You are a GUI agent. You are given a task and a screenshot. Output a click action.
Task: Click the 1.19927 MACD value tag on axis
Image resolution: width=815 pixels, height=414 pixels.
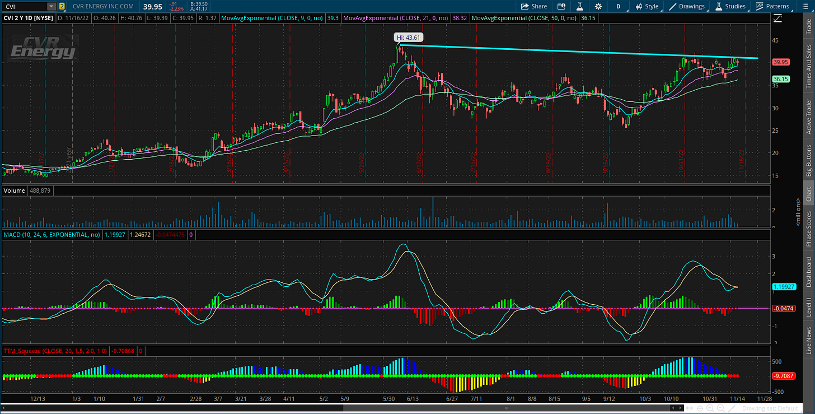click(x=784, y=287)
